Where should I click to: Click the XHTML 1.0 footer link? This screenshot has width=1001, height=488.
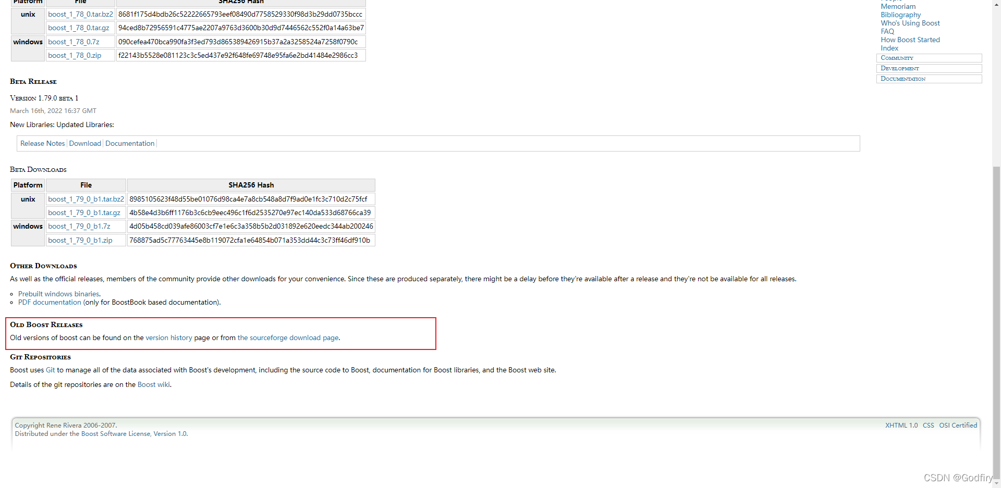pos(901,425)
